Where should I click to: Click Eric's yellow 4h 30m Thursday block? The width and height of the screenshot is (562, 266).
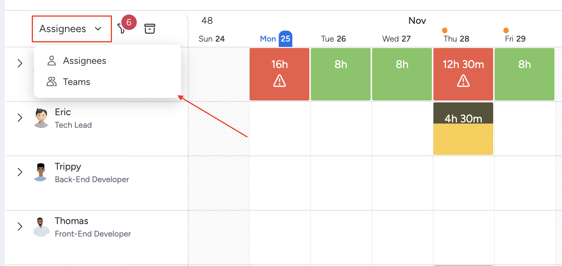click(463, 139)
